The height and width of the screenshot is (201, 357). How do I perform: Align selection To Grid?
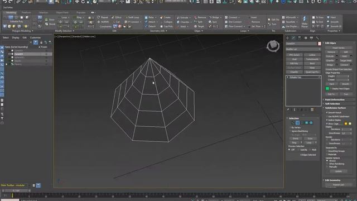click(318, 22)
